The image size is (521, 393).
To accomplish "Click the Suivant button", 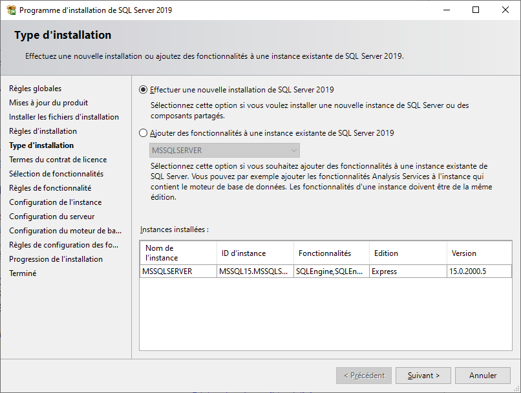I will 423,376.
